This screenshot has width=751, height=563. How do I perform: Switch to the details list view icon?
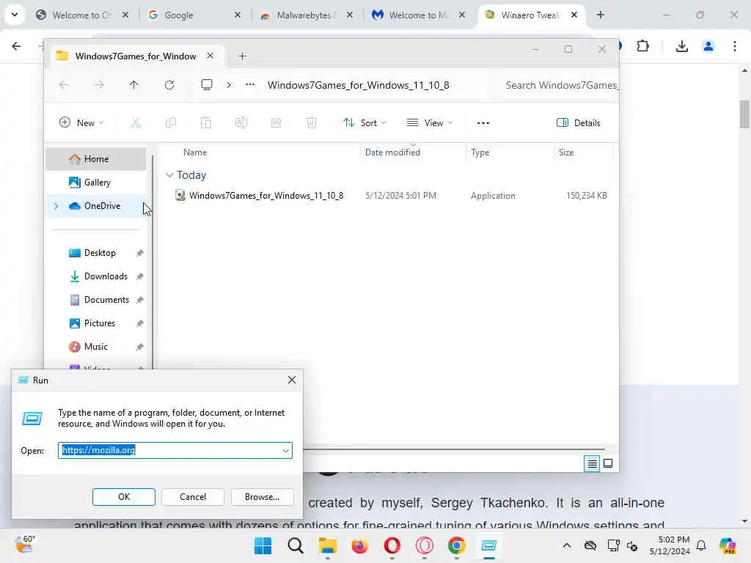click(592, 463)
